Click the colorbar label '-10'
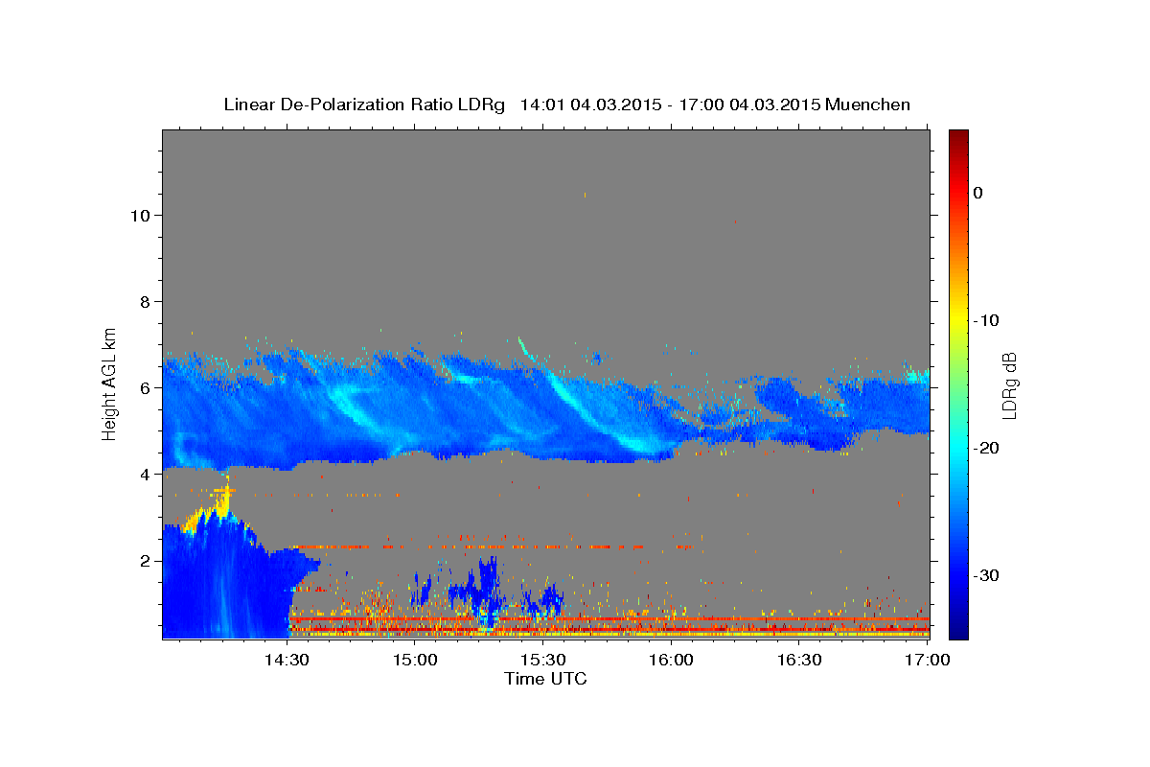This screenshot has width=1150, height=767. pos(987,320)
